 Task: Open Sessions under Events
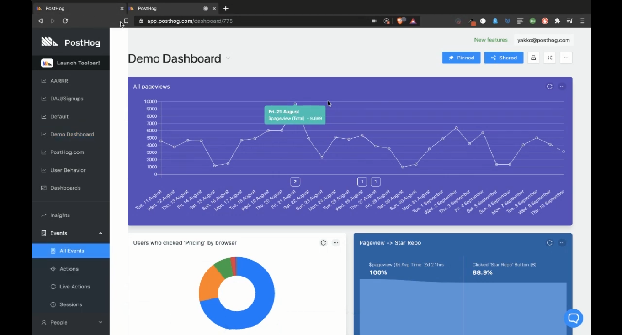point(70,304)
